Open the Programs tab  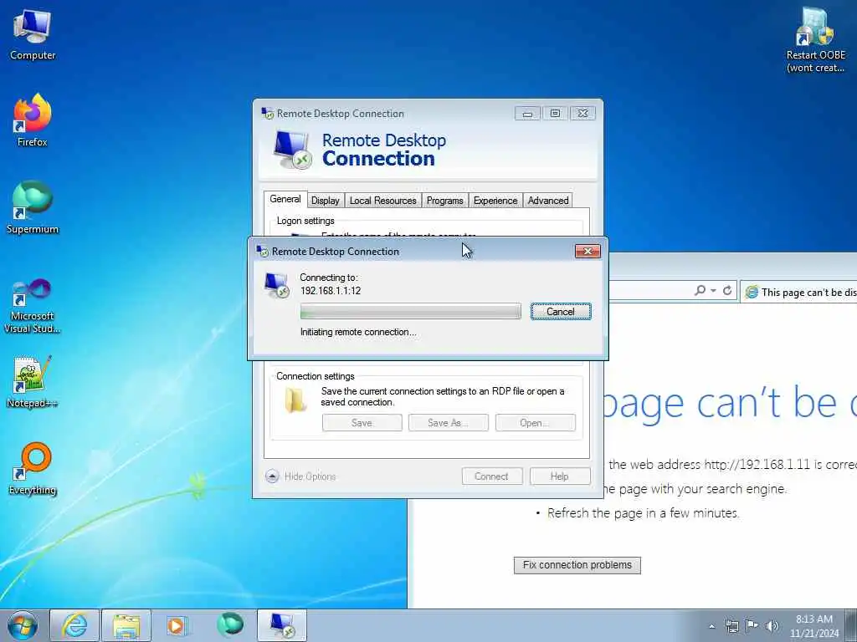tap(445, 201)
